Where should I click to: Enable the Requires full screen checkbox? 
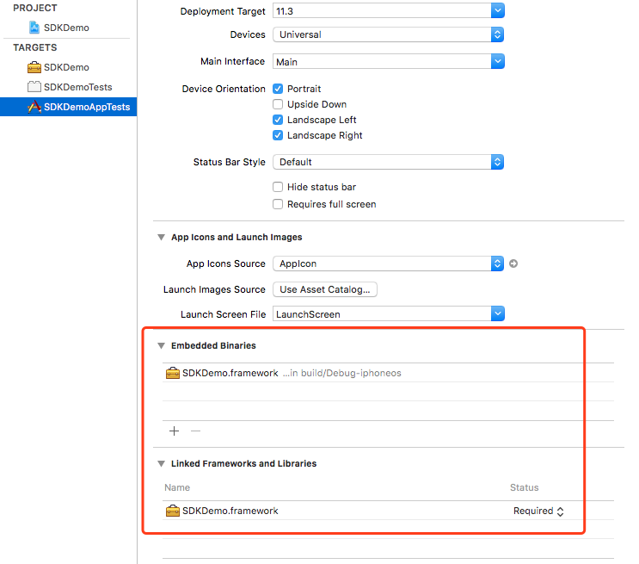click(278, 204)
